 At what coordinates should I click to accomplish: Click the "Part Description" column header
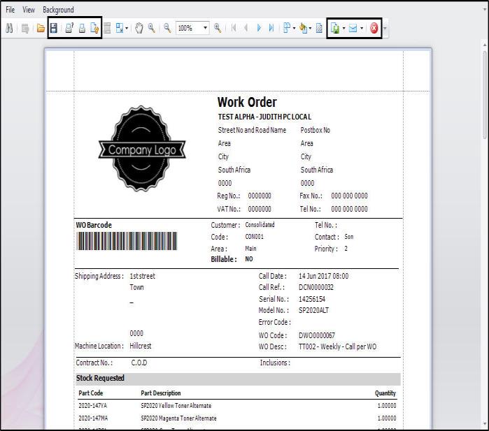161,393
